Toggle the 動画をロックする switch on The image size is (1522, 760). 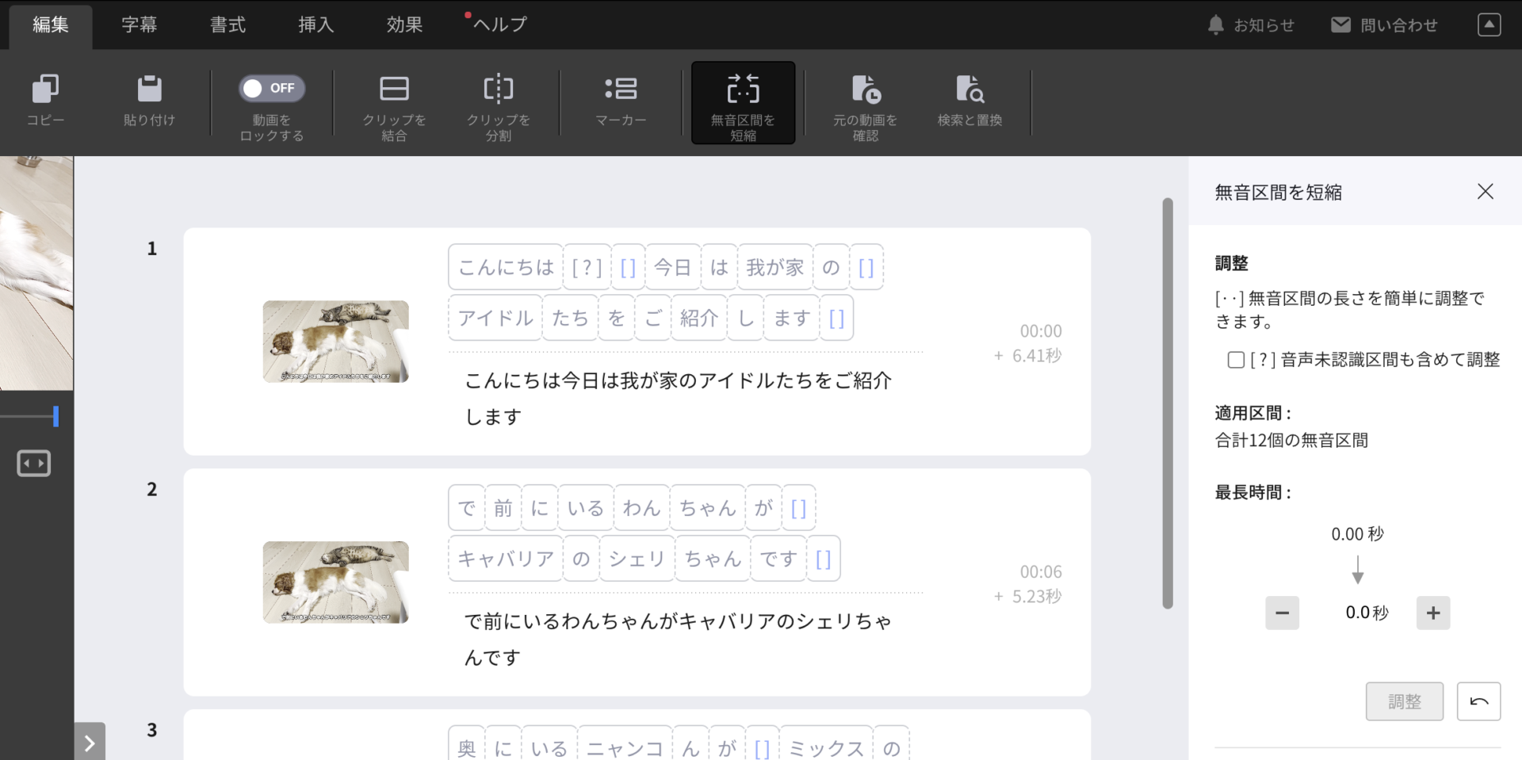click(271, 88)
